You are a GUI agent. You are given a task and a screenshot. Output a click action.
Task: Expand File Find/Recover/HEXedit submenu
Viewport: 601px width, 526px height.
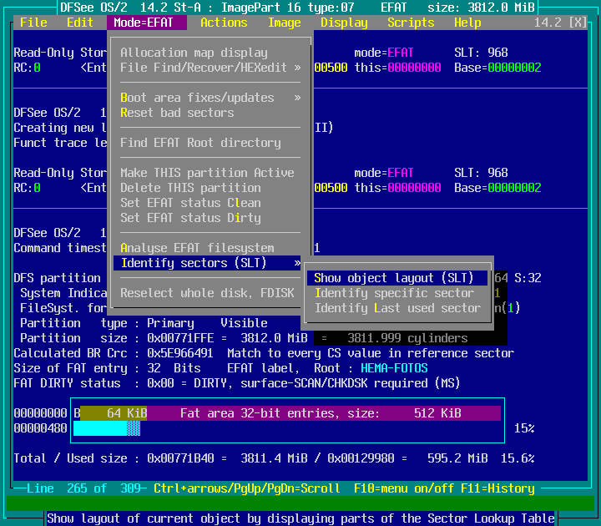click(210, 68)
